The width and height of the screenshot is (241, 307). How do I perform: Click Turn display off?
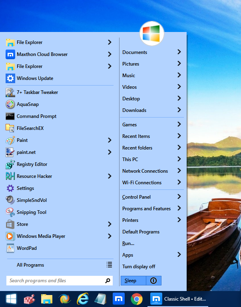(x=152, y=267)
